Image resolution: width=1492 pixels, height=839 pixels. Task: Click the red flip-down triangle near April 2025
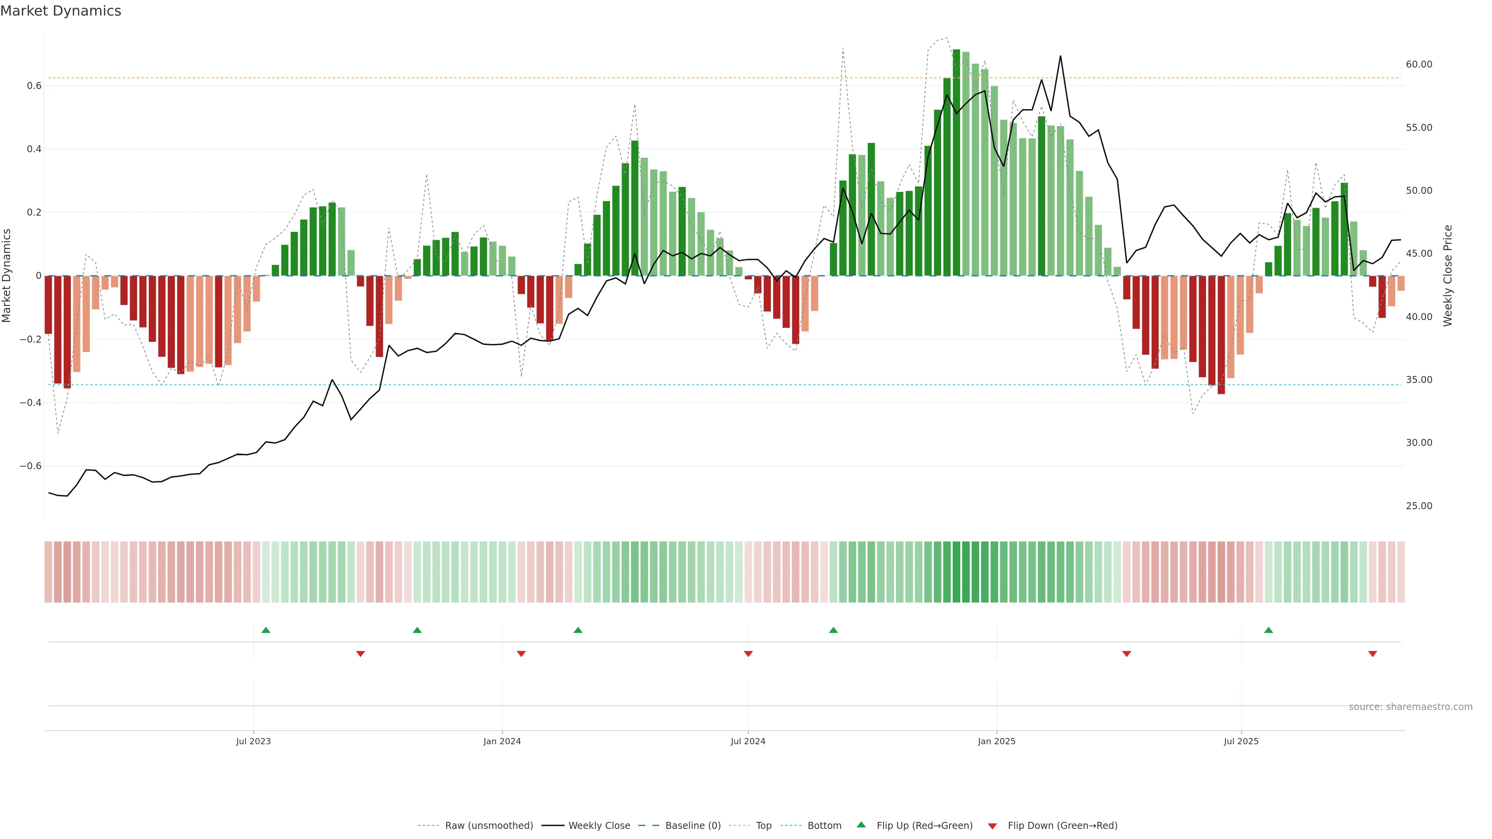tap(1126, 654)
